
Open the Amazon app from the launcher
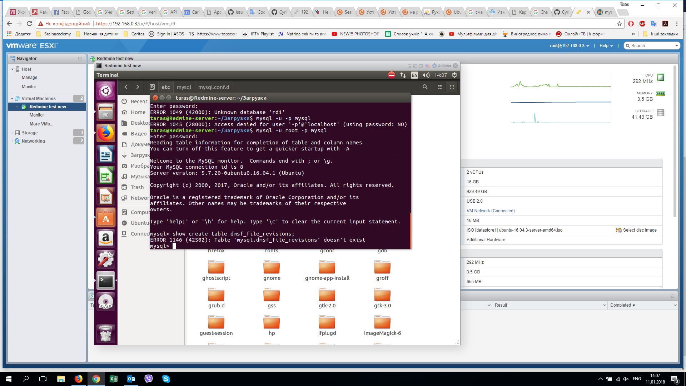click(106, 238)
